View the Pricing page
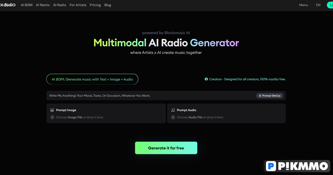Screen dimensions: 333x175 pyautogui.click(x=95, y=5)
